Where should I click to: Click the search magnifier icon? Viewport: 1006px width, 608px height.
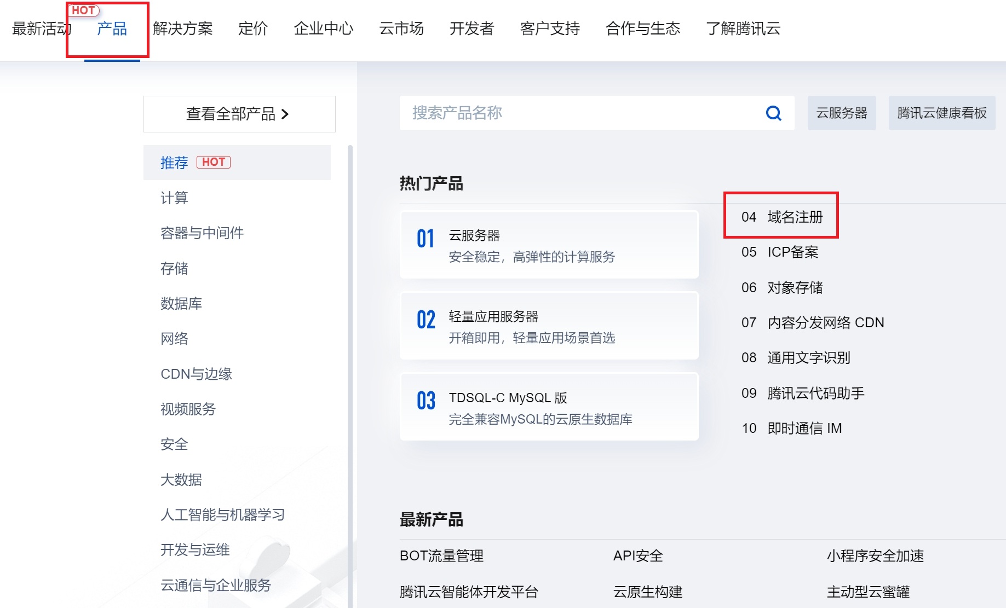pyautogui.click(x=773, y=113)
